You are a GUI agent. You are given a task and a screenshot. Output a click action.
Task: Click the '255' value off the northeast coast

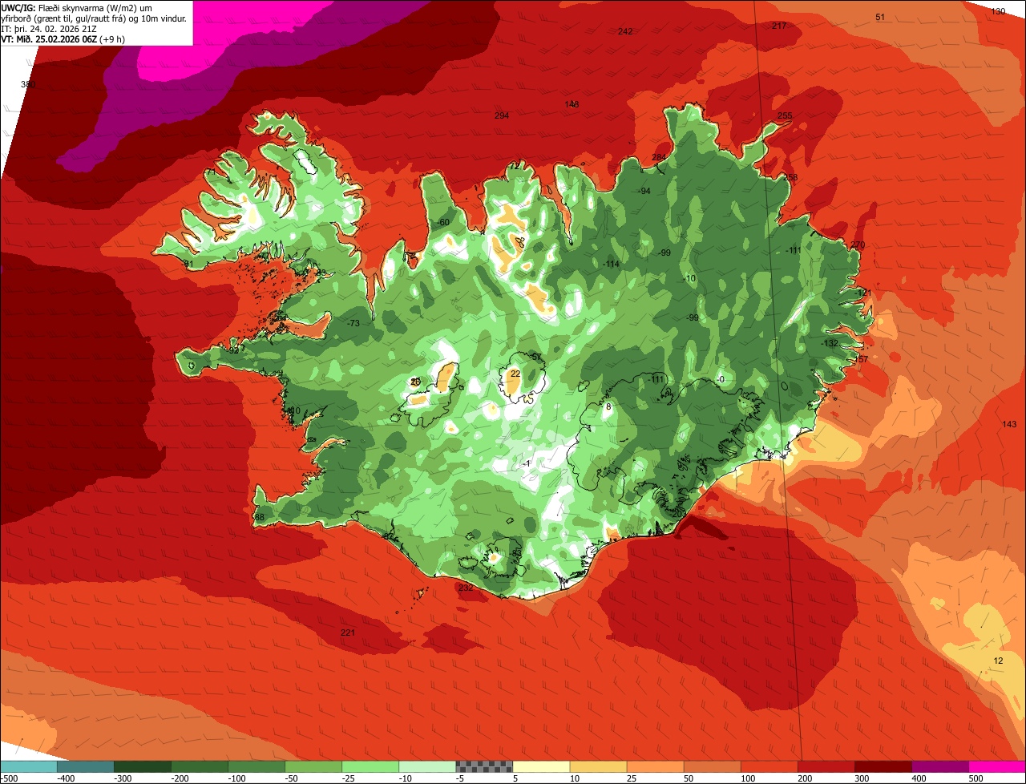point(785,115)
